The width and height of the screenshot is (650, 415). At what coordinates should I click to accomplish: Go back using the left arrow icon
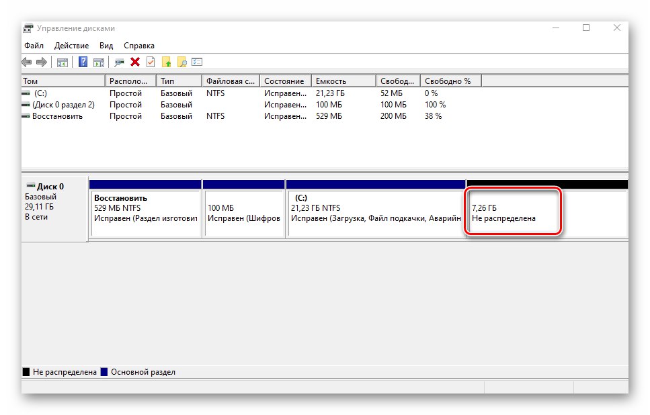click(26, 62)
